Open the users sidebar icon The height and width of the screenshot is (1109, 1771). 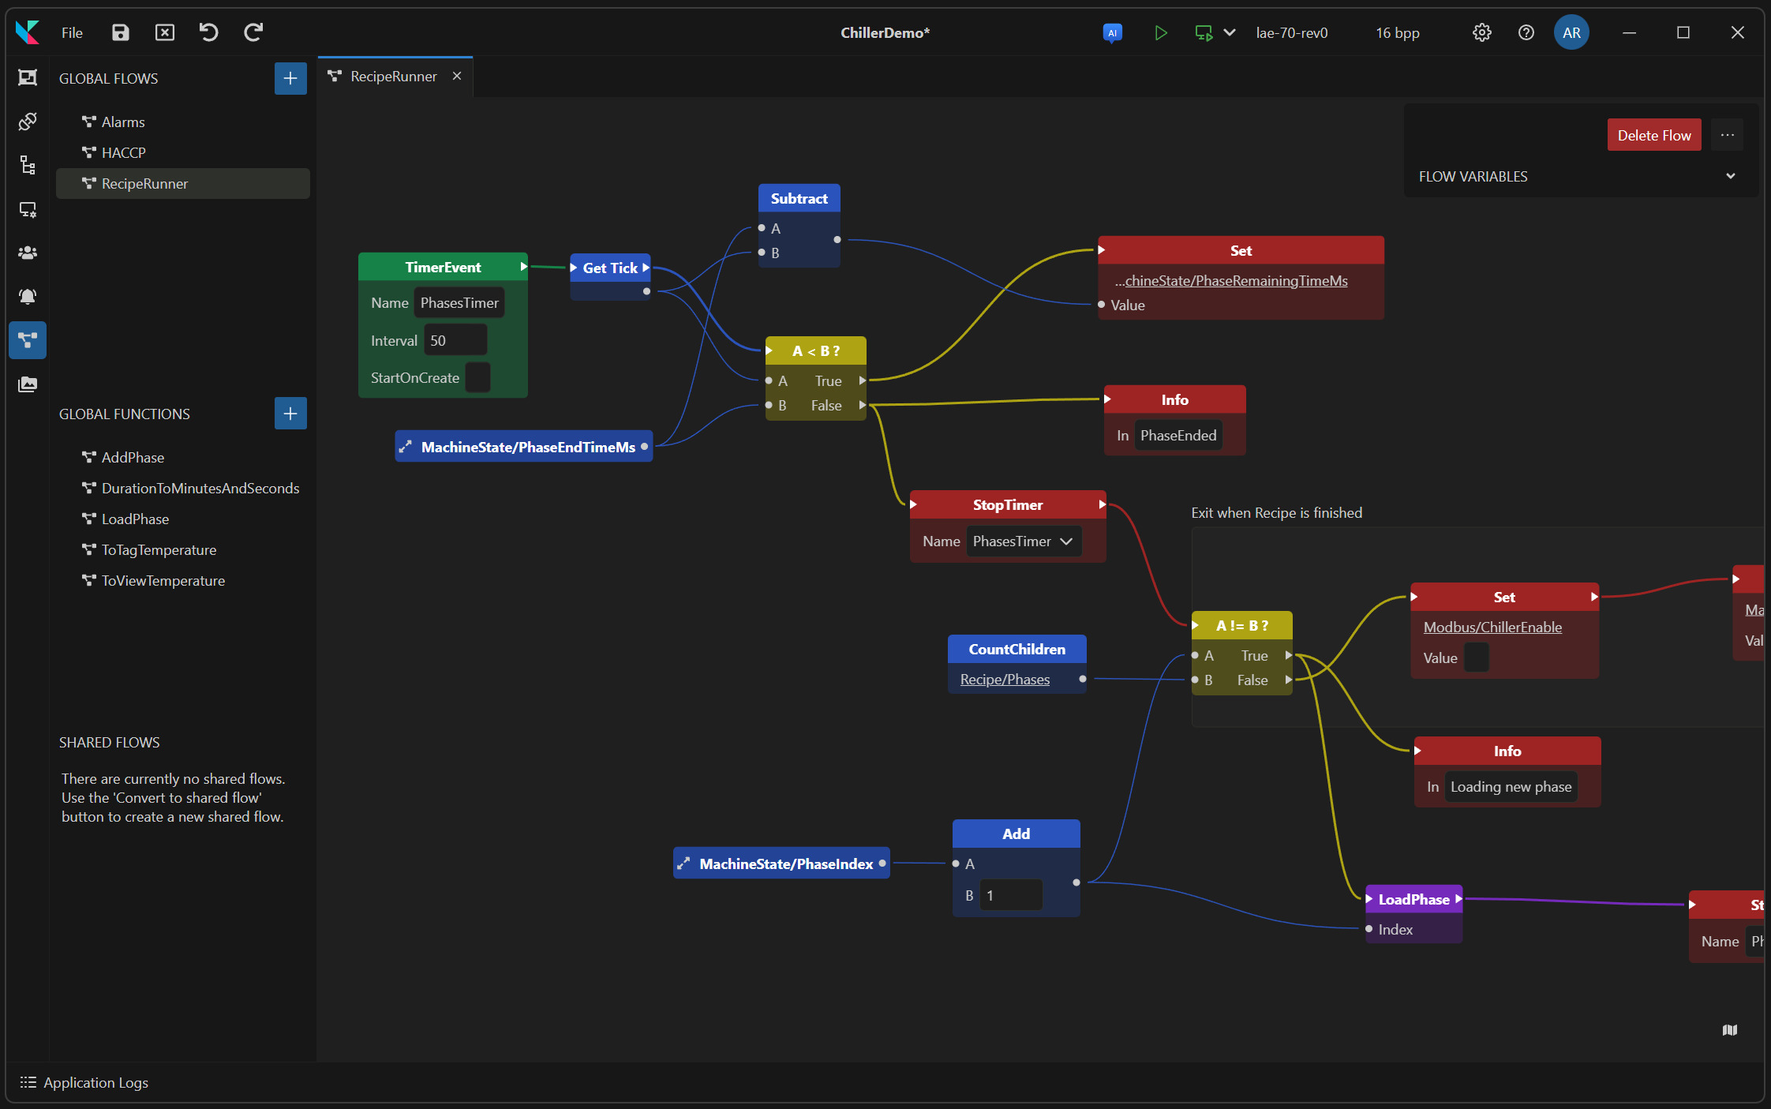tap(28, 253)
